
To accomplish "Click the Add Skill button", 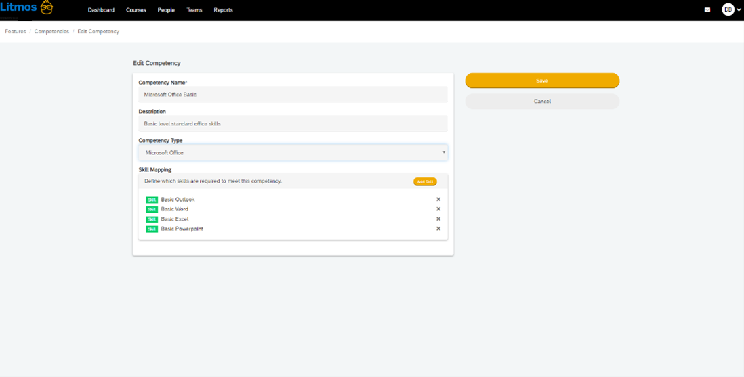I will click(x=425, y=181).
